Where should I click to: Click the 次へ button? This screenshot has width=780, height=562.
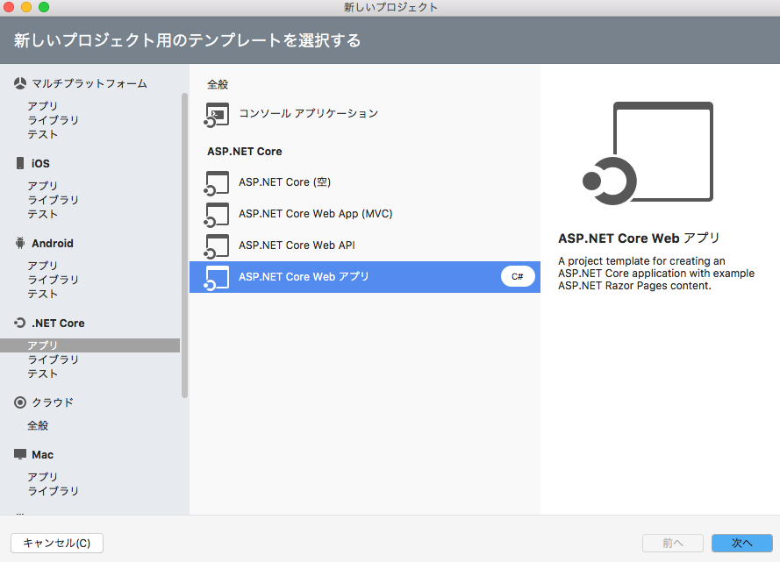741,543
